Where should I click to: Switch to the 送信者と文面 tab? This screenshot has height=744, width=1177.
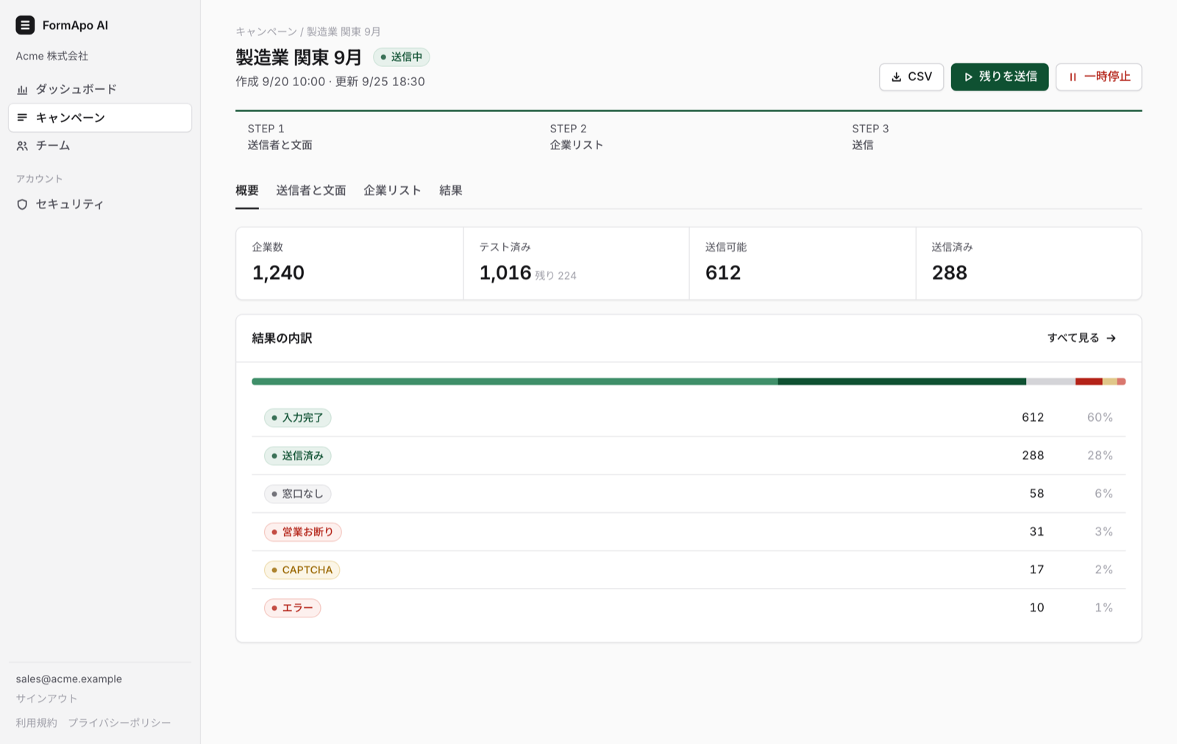(311, 191)
